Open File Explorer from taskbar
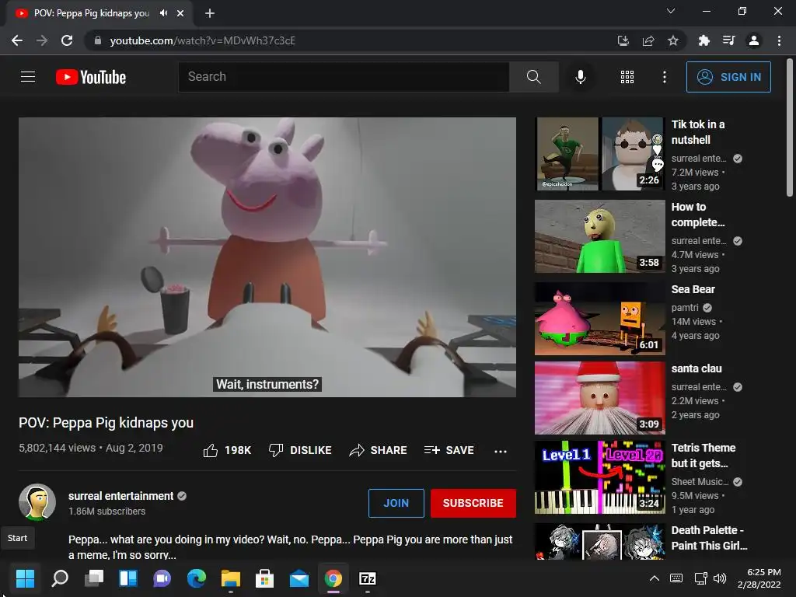Viewport: 796px width, 597px height. click(230, 578)
